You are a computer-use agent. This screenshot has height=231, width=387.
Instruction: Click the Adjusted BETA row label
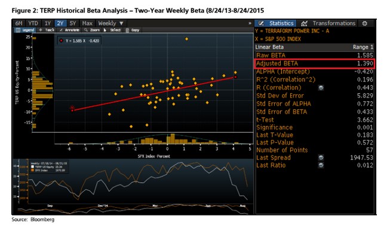[277, 63]
